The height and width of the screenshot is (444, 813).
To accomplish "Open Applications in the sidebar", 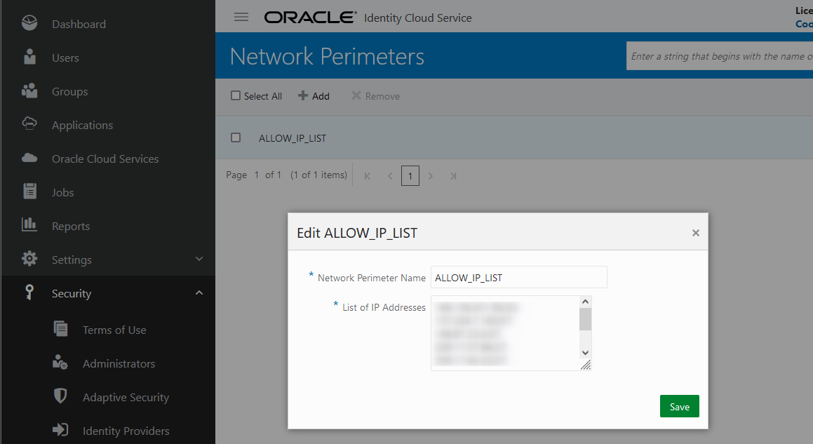I will [83, 125].
